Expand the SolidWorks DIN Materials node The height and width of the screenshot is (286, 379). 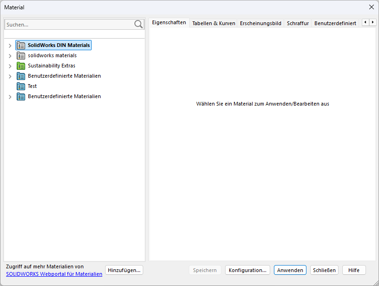click(x=10, y=45)
